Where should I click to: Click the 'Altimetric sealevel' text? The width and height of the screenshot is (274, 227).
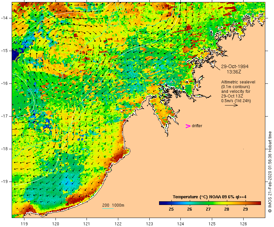(x=238, y=82)
